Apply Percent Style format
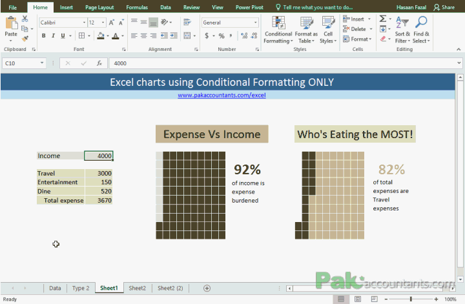Screen dimensions: 465x304 coord(222,36)
